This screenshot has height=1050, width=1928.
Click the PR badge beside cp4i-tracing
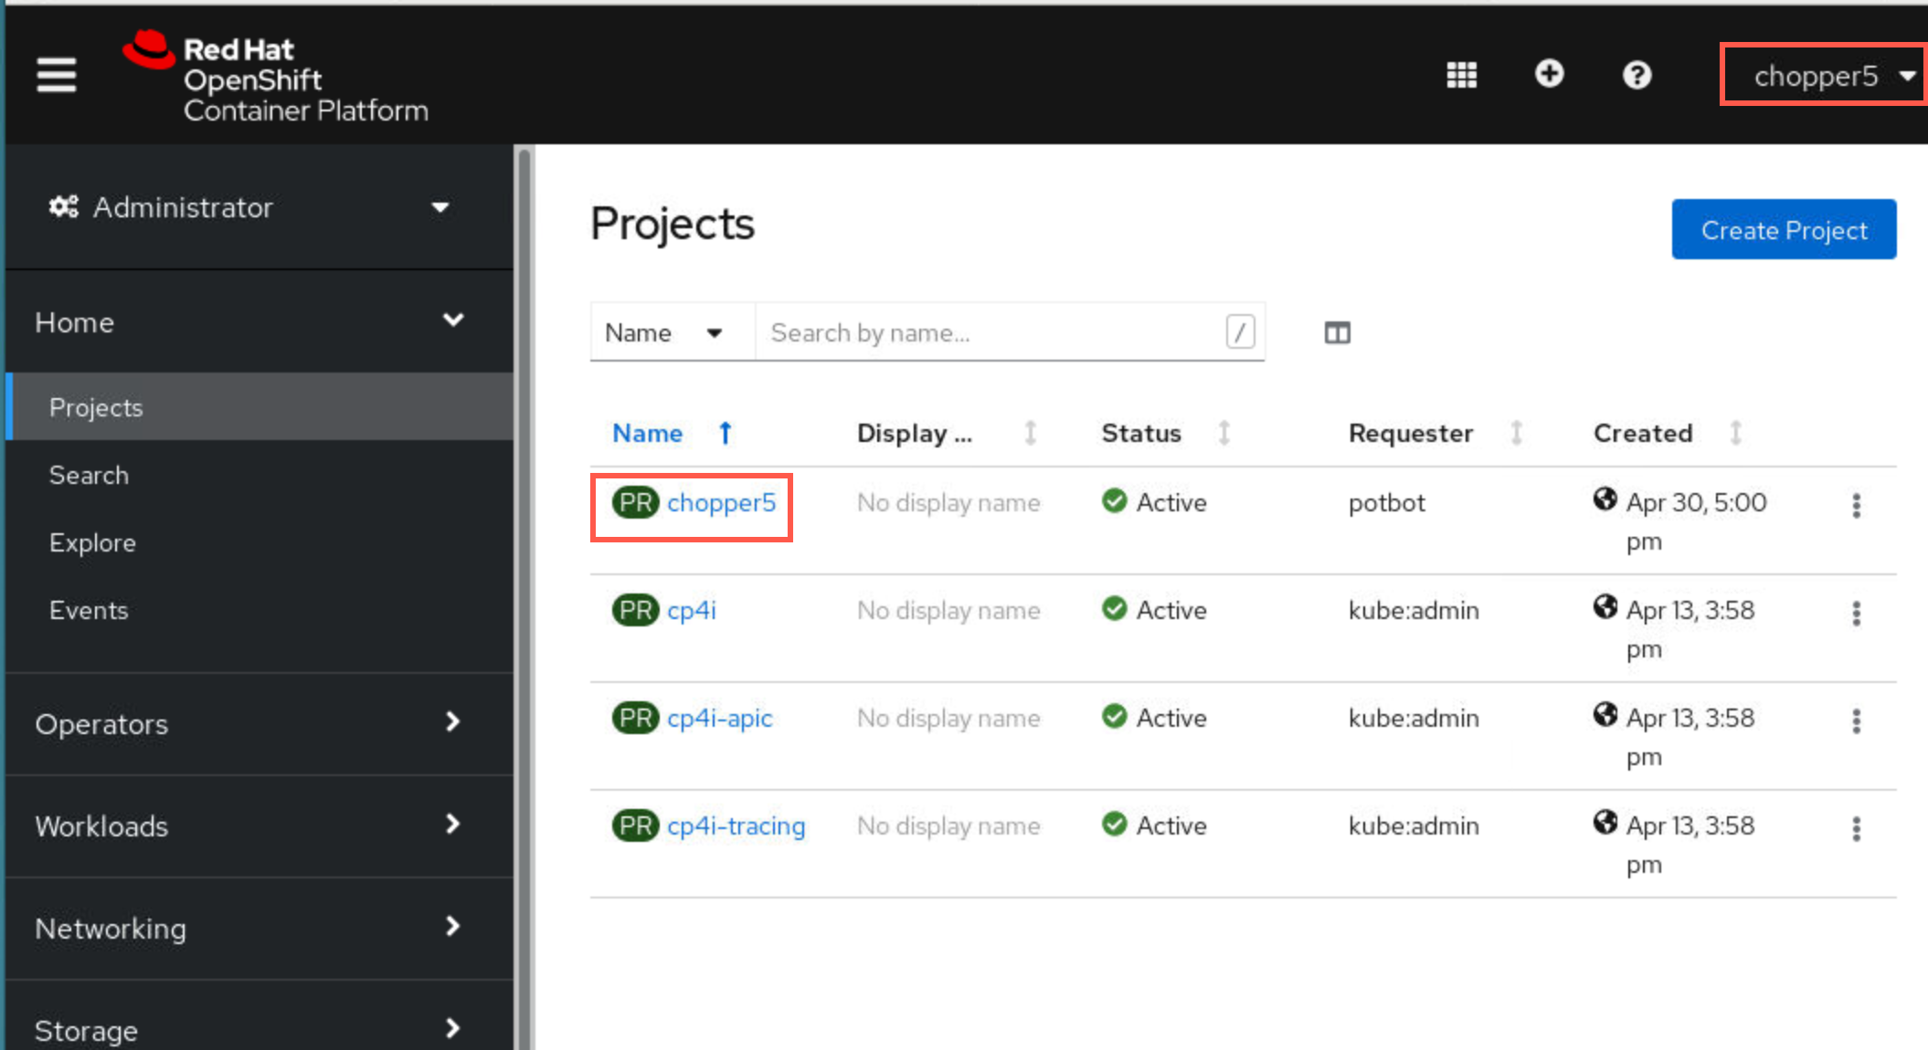pyautogui.click(x=635, y=825)
